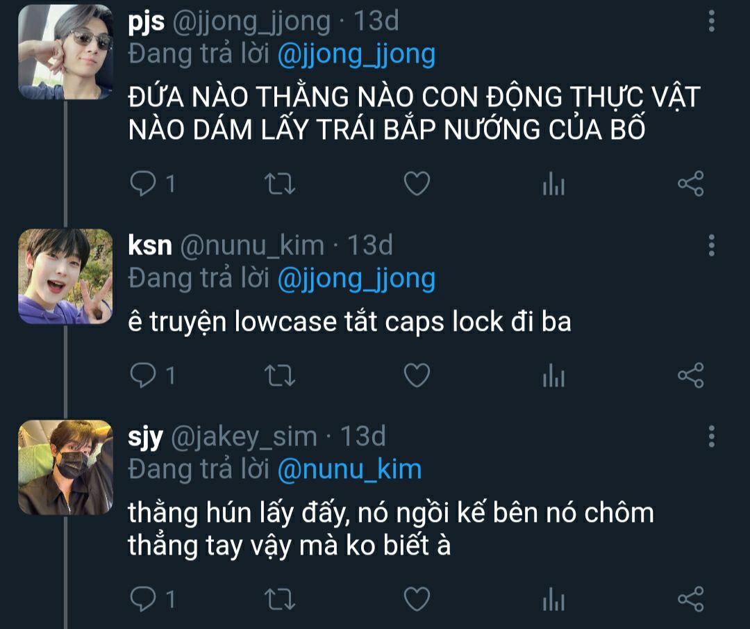Image resolution: width=750 pixels, height=629 pixels.
Task: View analytics for sjy tweet
Action: tap(554, 599)
